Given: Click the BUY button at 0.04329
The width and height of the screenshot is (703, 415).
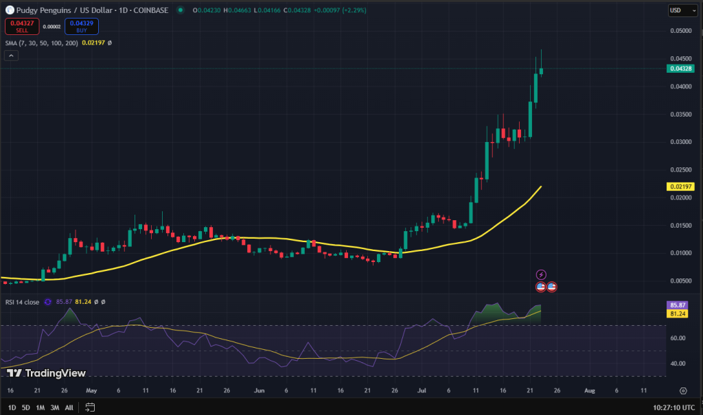Looking at the screenshot, I should point(82,27).
